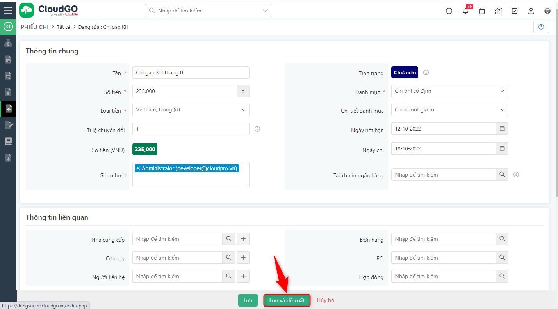This screenshot has width=558, height=309.
Task: Open the calendar icon in the top bar
Action: 481,11
